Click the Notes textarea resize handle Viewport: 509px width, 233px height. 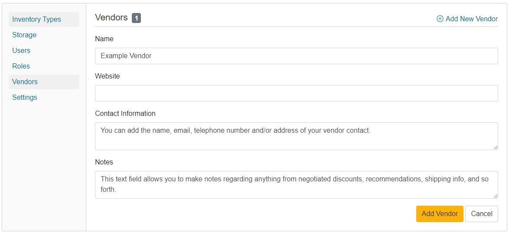[495, 196]
